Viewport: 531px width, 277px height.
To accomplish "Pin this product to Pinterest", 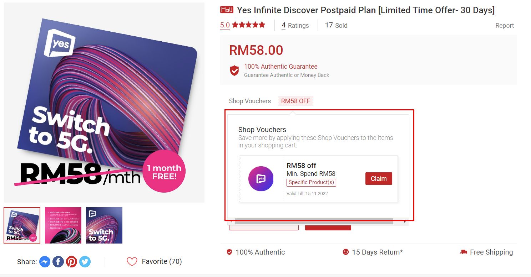I will click(71, 262).
